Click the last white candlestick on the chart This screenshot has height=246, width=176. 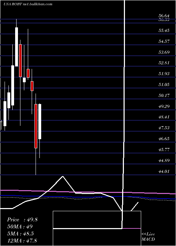tap(40, 122)
